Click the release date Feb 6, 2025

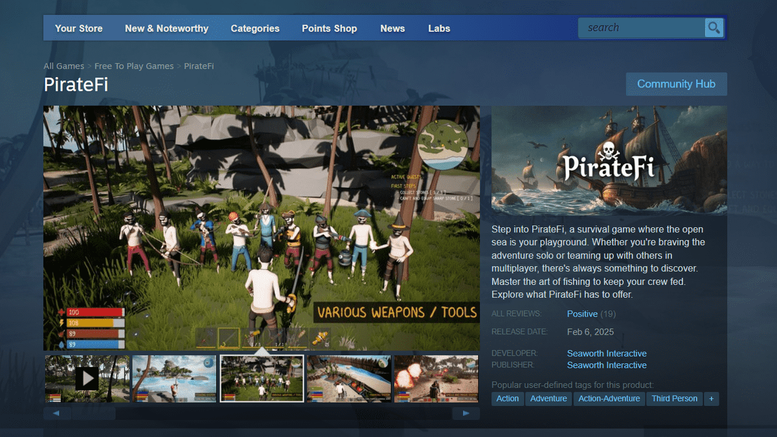(591, 332)
